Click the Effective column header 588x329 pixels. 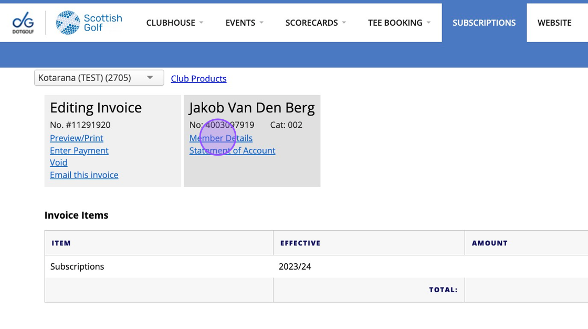pos(300,243)
